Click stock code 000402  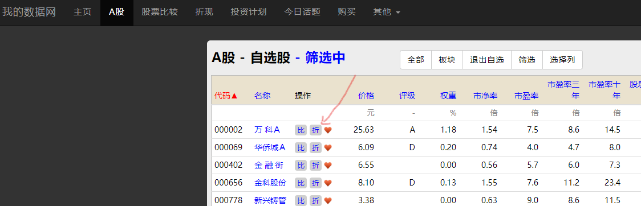tap(229, 165)
